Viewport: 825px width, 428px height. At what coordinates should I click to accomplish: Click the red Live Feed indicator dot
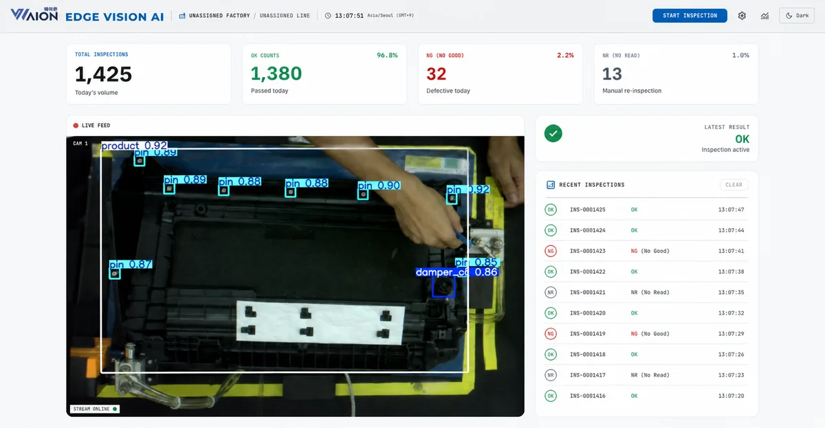coord(76,126)
